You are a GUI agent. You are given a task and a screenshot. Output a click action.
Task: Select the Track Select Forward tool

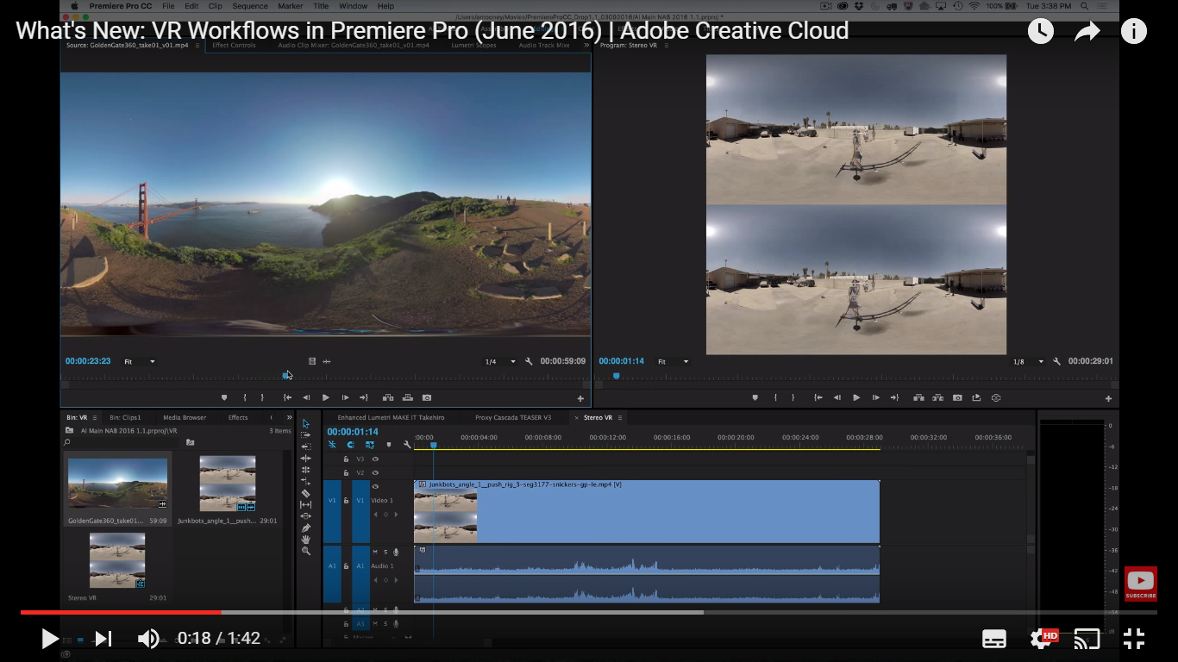coord(305,435)
